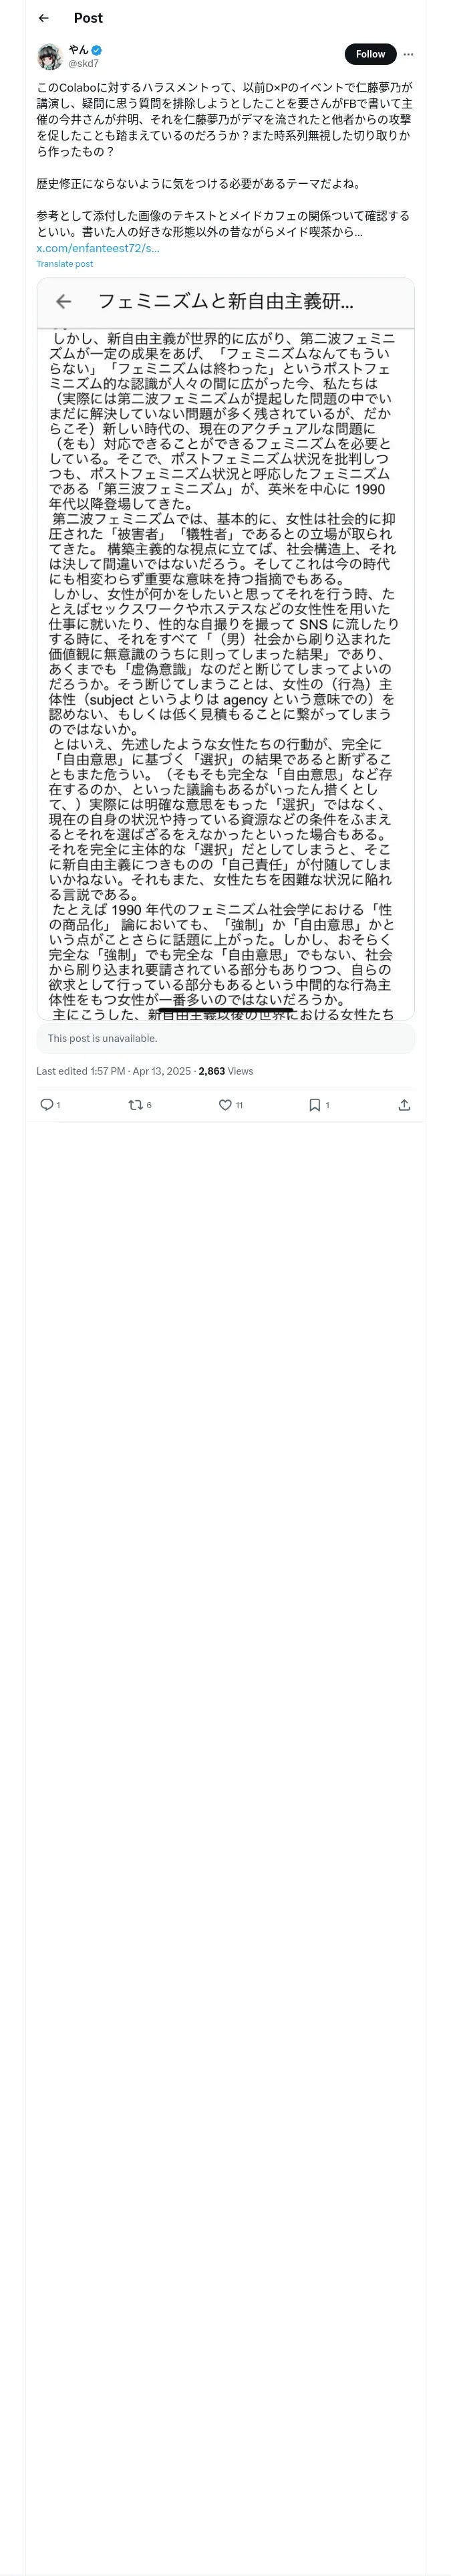Open the やん profile avatar

(x=50, y=56)
